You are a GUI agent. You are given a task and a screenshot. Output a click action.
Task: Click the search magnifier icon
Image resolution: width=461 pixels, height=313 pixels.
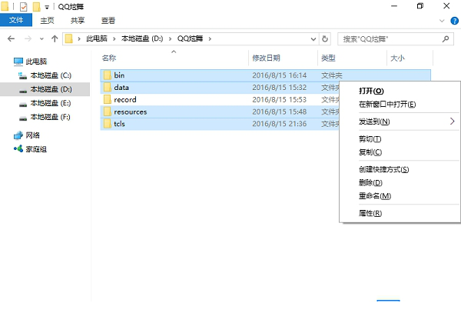tap(446, 38)
